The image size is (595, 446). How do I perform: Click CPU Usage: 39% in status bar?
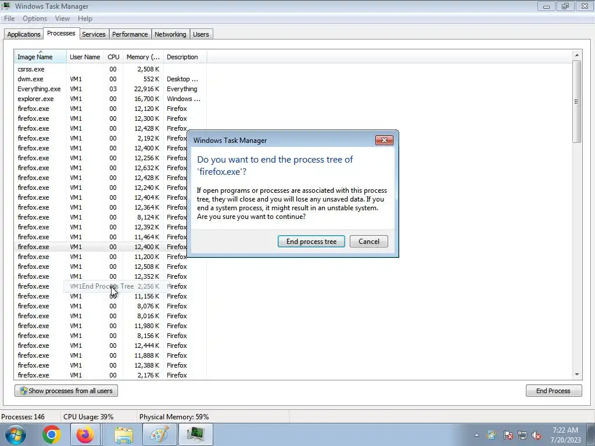88,417
